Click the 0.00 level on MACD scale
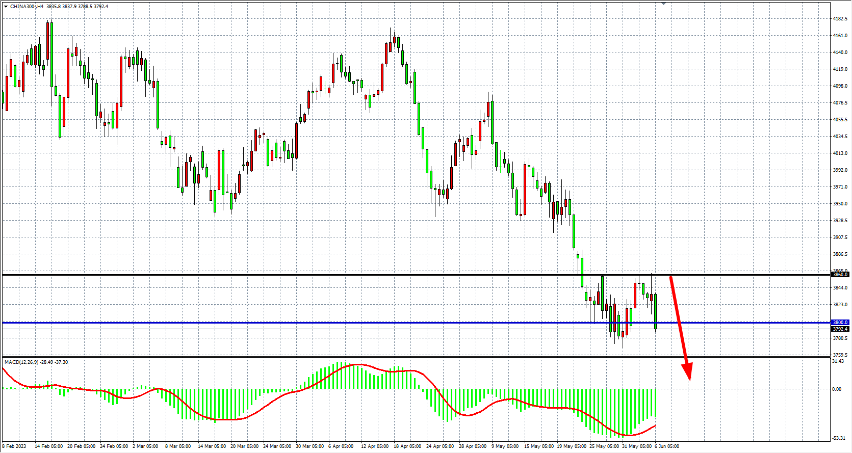852x453 pixels. (x=837, y=389)
